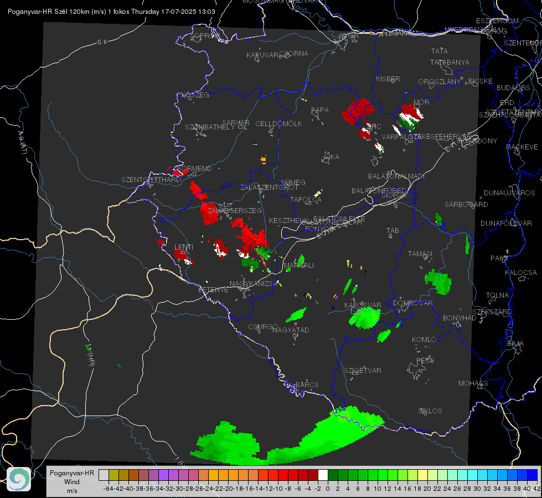
Task: Select the dark blue swatch labeled 40-42
Action: point(533,475)
